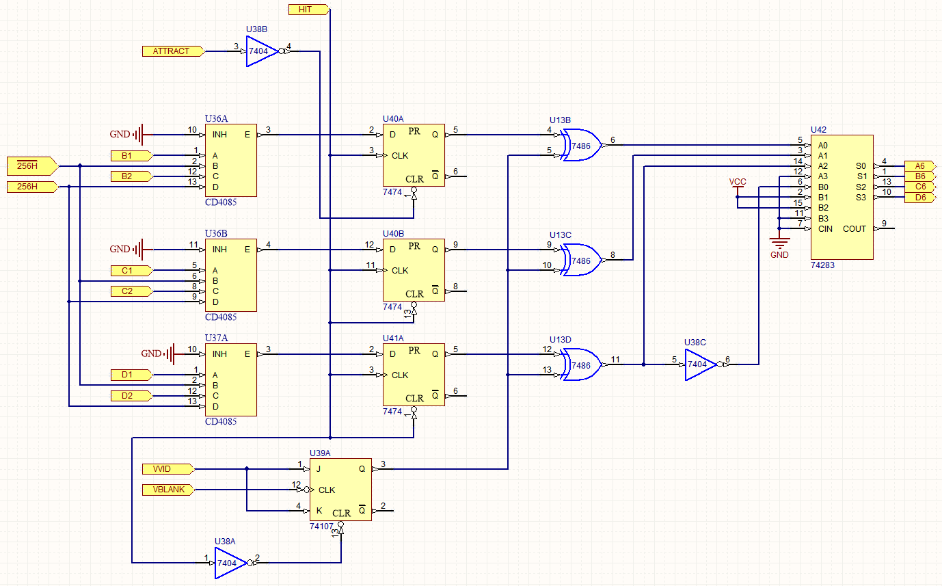The image size is (942, 586).
Task: Click the CIN pin label on U42
Action: [826, 229]
